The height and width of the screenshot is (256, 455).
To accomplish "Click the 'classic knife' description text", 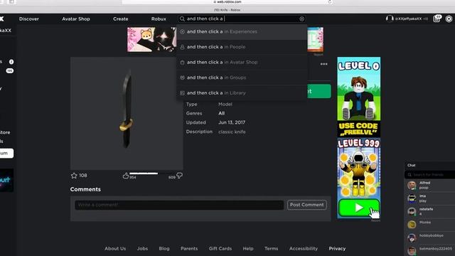I will pyautogui.click(x=232, y=132).
